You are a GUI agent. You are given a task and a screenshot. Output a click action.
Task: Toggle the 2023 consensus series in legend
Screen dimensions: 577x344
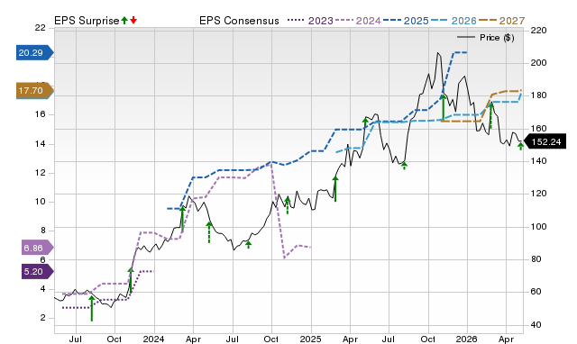(310, 21)
